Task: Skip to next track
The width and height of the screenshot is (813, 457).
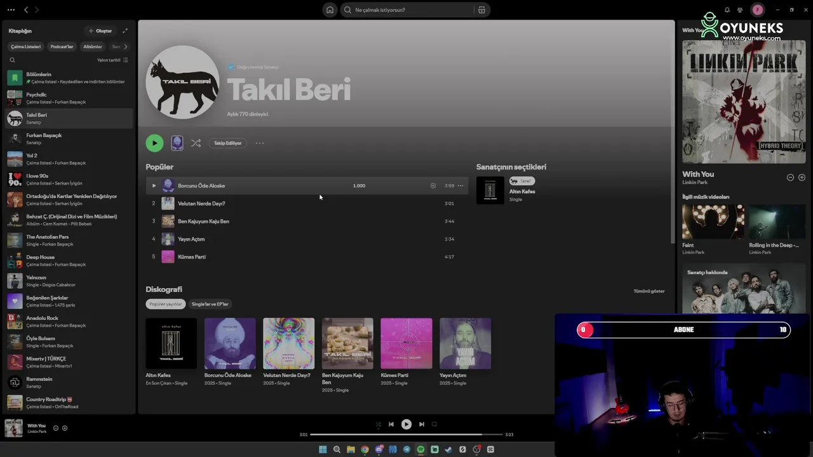Action: pyautogui.click(x=422, y=424)
